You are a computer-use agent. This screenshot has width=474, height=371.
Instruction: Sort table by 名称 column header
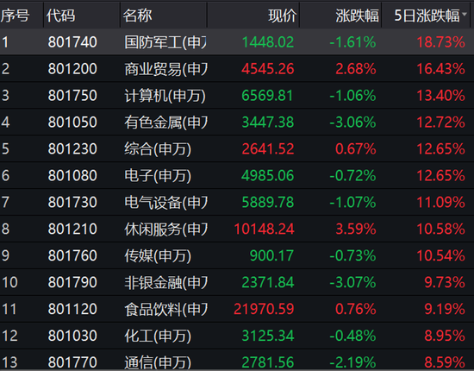(x=138, y=16)
